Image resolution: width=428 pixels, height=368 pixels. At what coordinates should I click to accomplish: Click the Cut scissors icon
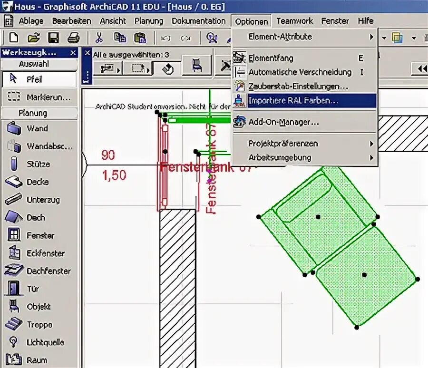pyautogui.click(x=99, y=38)
